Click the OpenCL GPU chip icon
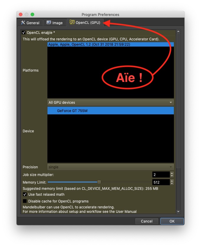Screen dimensions: 201x247 tap(72, 22)
